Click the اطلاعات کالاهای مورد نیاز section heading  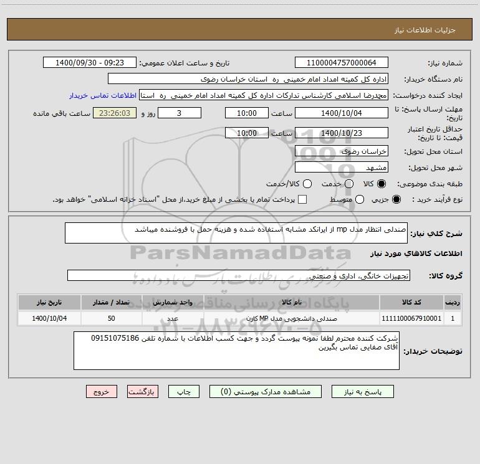click(x=416, y=253)
